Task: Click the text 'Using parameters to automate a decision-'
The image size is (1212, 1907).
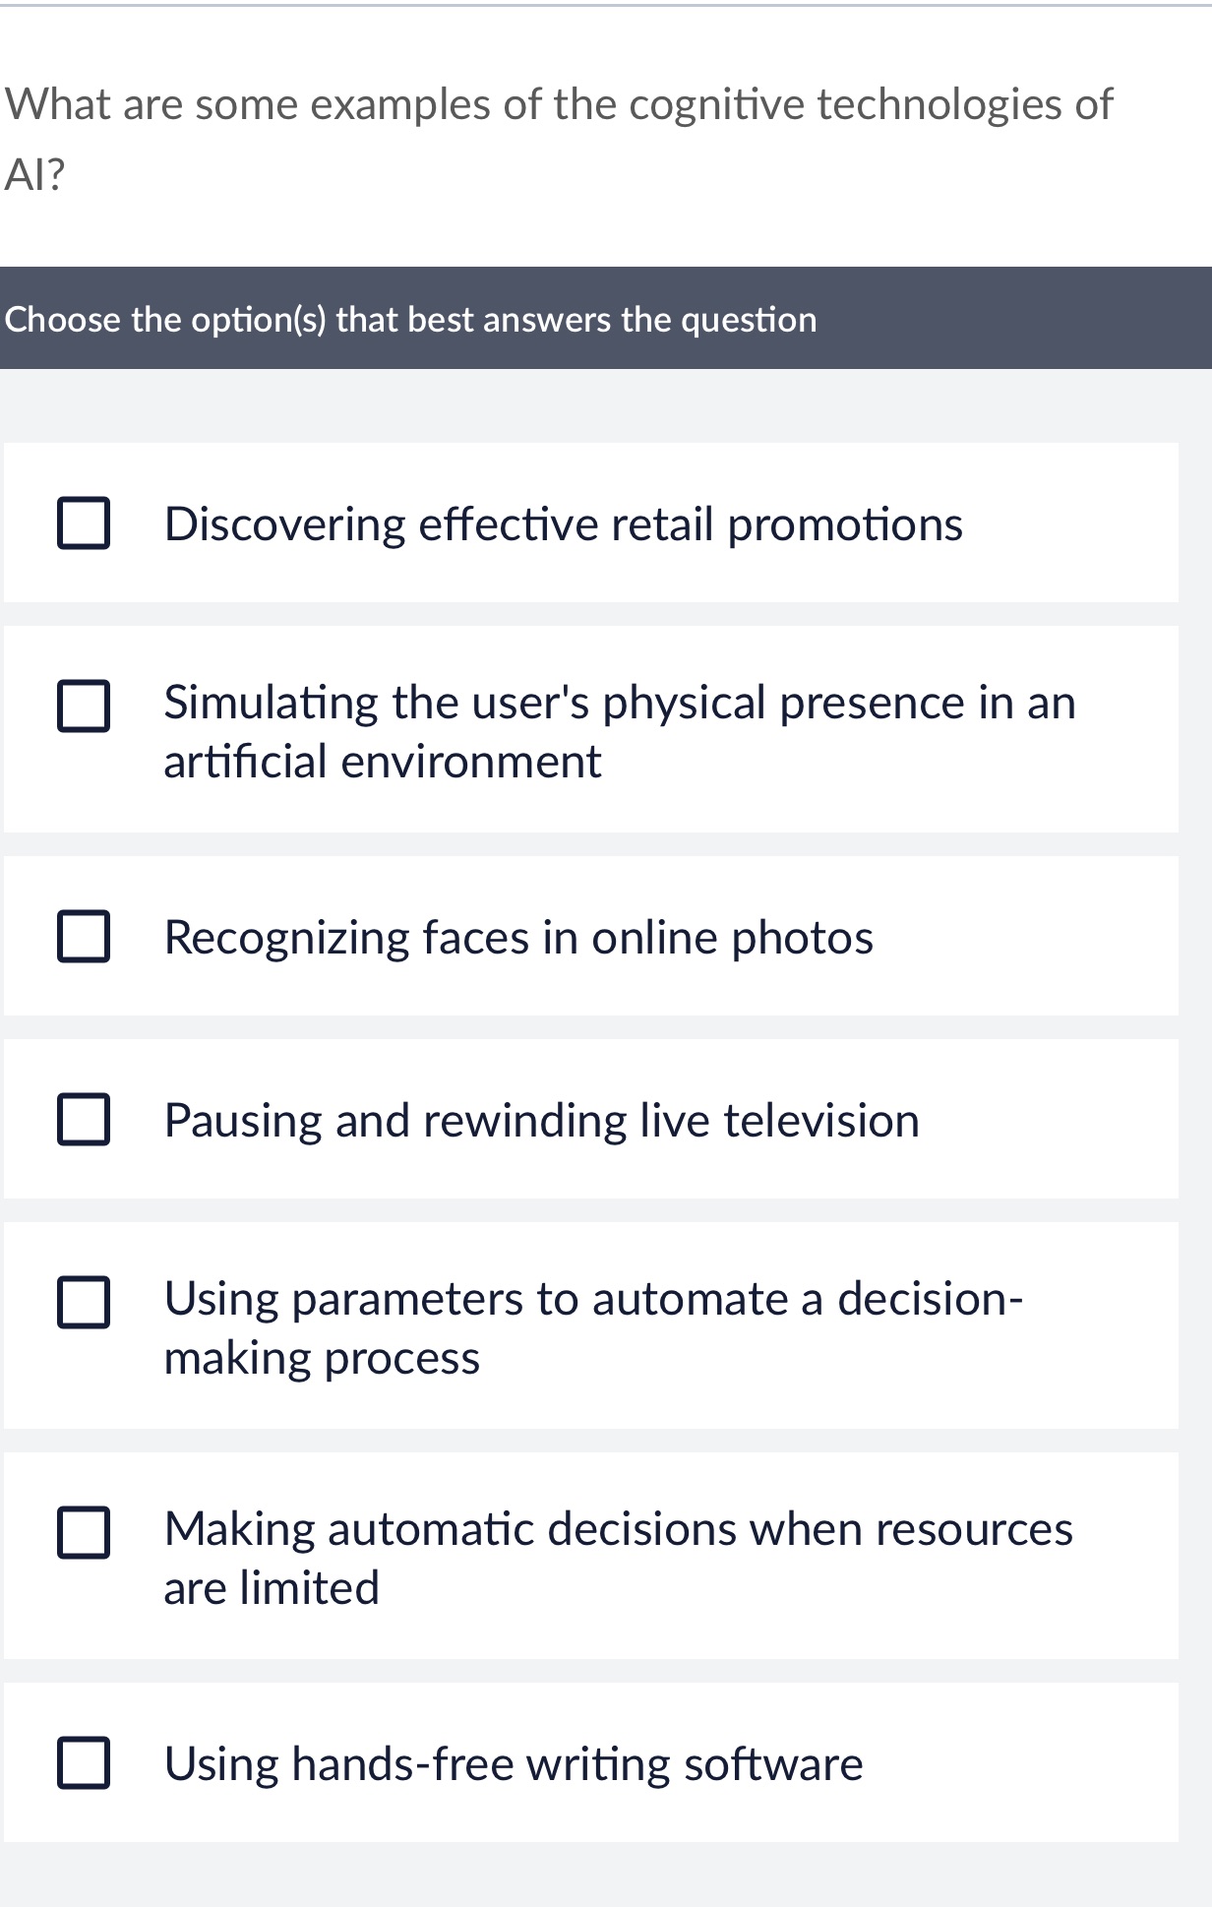Action: tap(594, 1300)
